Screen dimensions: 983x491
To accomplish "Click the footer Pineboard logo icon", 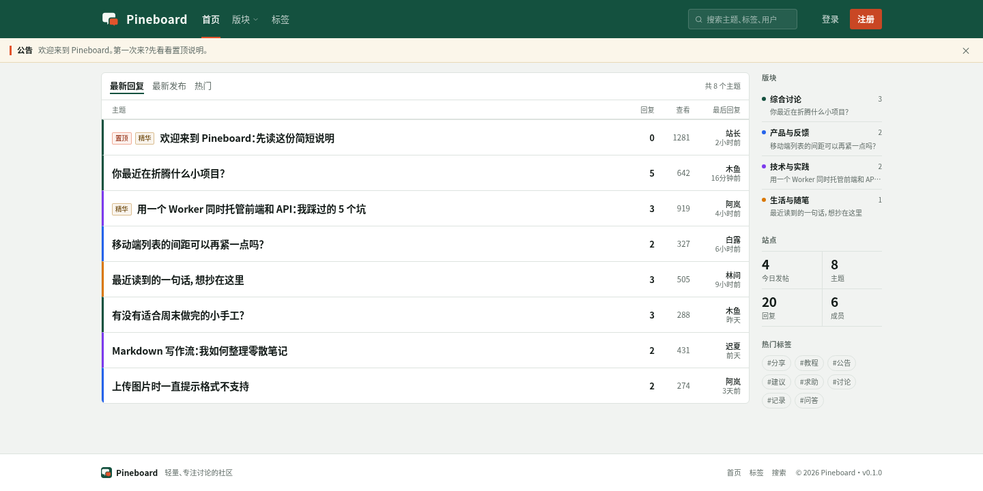I will point(106,473).
